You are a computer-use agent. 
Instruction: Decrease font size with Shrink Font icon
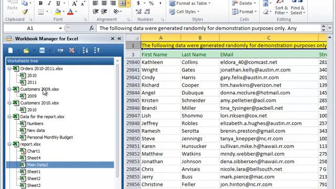83,3
